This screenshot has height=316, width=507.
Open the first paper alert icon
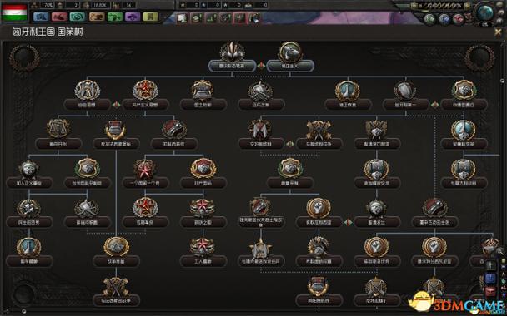182,18
